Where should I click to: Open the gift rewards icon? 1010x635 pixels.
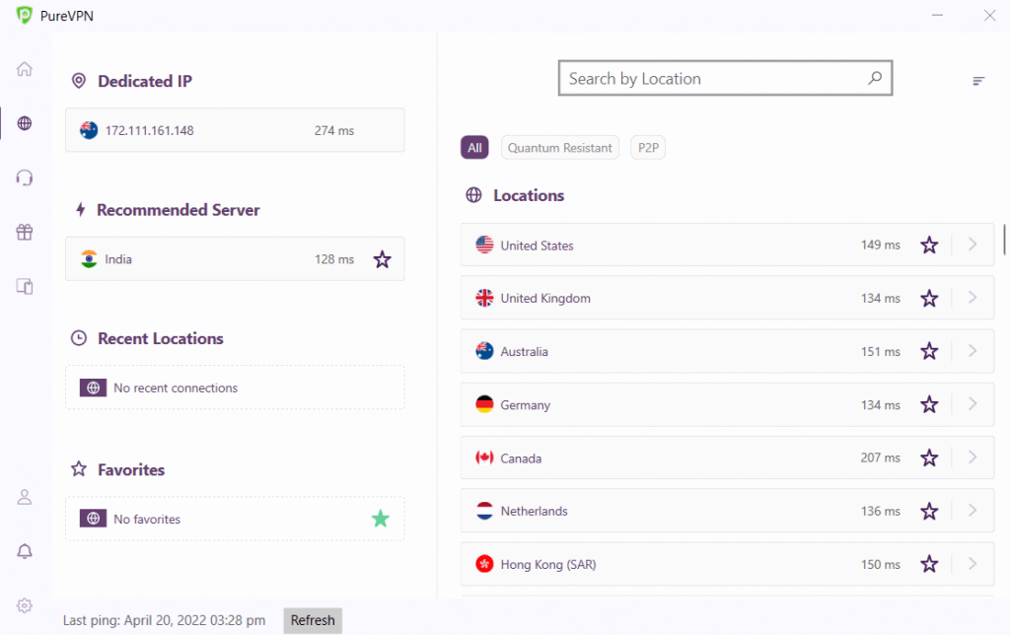25,232
